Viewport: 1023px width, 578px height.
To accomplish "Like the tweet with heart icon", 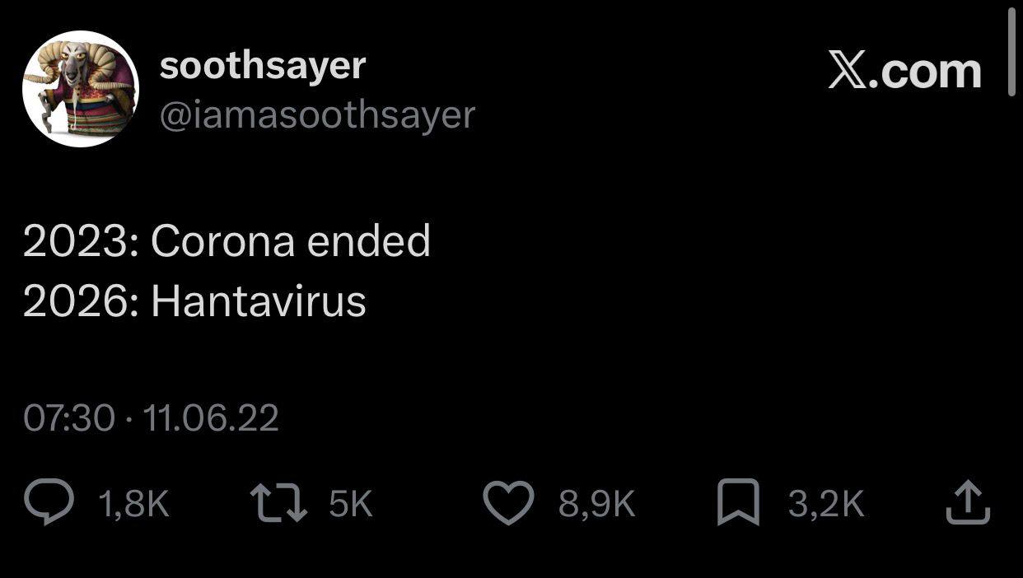I will [508, 503].
